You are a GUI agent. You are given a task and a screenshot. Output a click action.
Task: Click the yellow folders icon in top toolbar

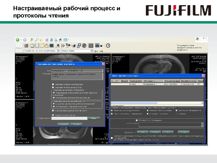tap(41, 40)
